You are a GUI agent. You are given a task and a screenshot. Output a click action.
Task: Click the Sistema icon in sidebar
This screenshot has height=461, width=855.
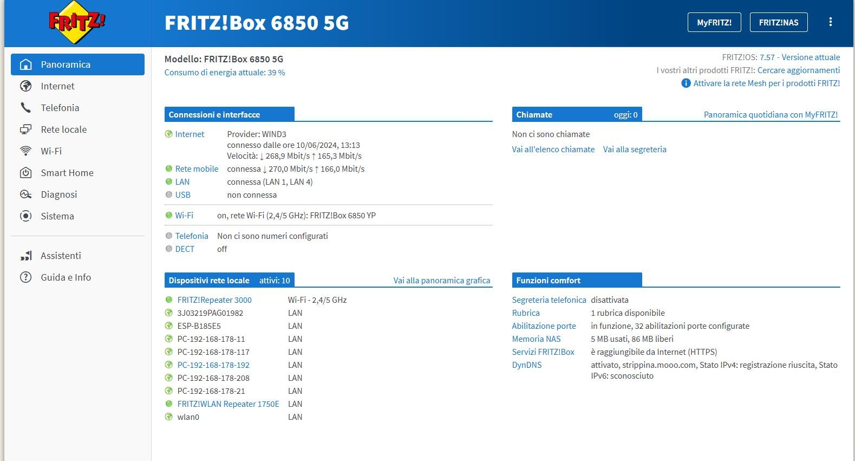[25, 216]
